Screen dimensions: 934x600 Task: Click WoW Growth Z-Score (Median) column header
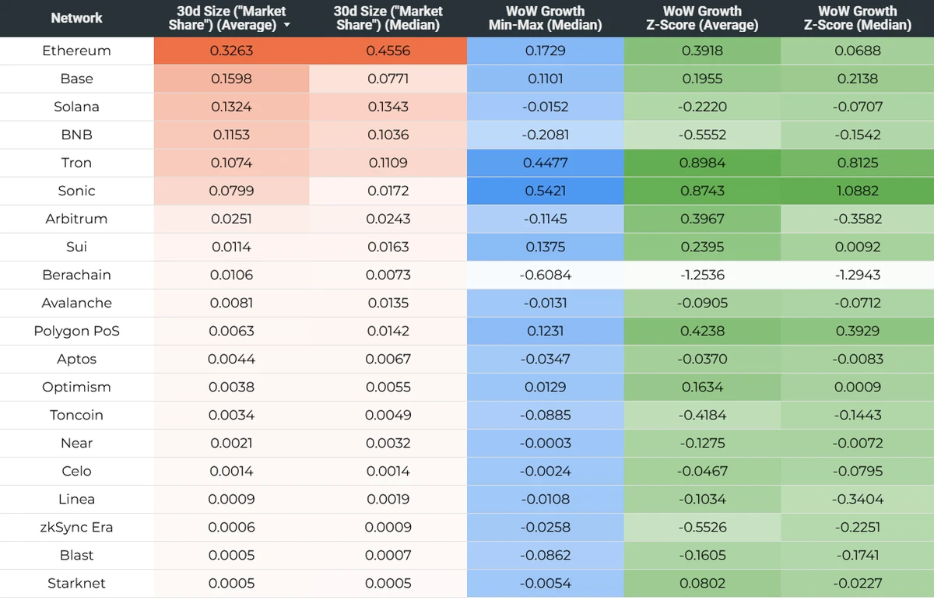coord(857,18)
